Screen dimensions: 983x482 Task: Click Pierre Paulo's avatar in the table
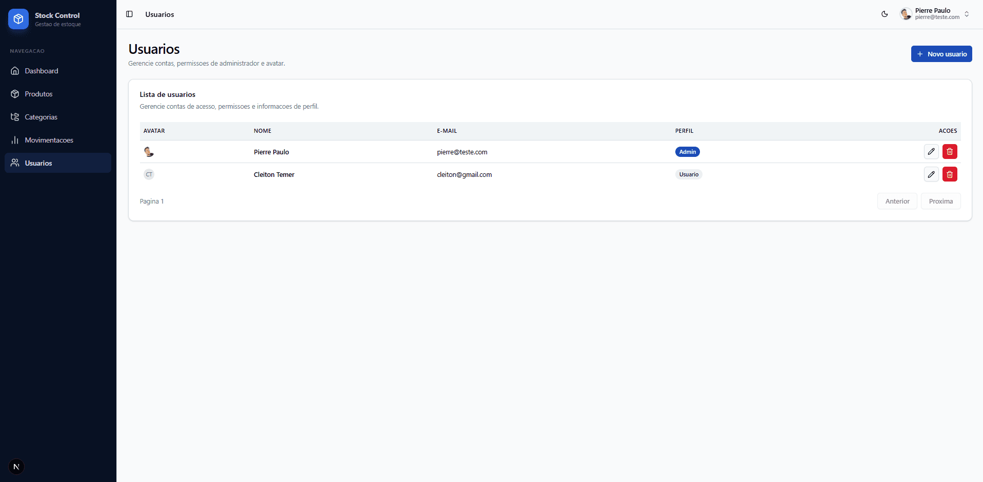tap(149, 152)
